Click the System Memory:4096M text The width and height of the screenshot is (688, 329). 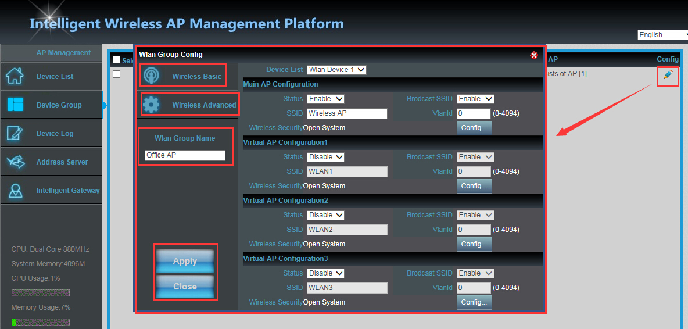[x=48, y=264]
